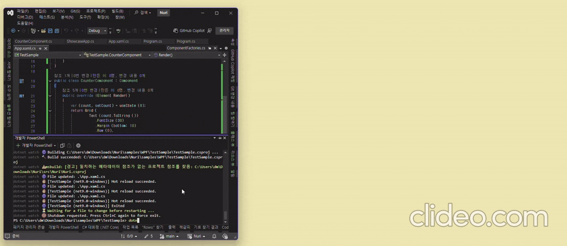
Task: Click the split editor plus icon
Action: coord(225,55)
